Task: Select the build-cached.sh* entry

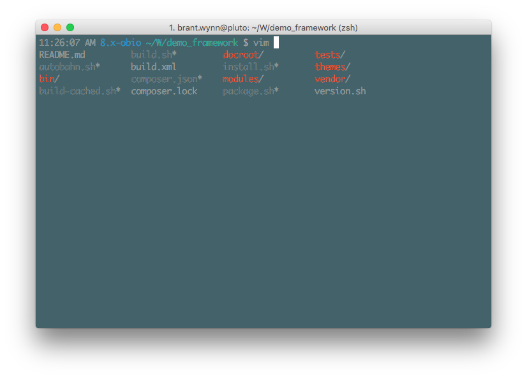Action: 80,91
